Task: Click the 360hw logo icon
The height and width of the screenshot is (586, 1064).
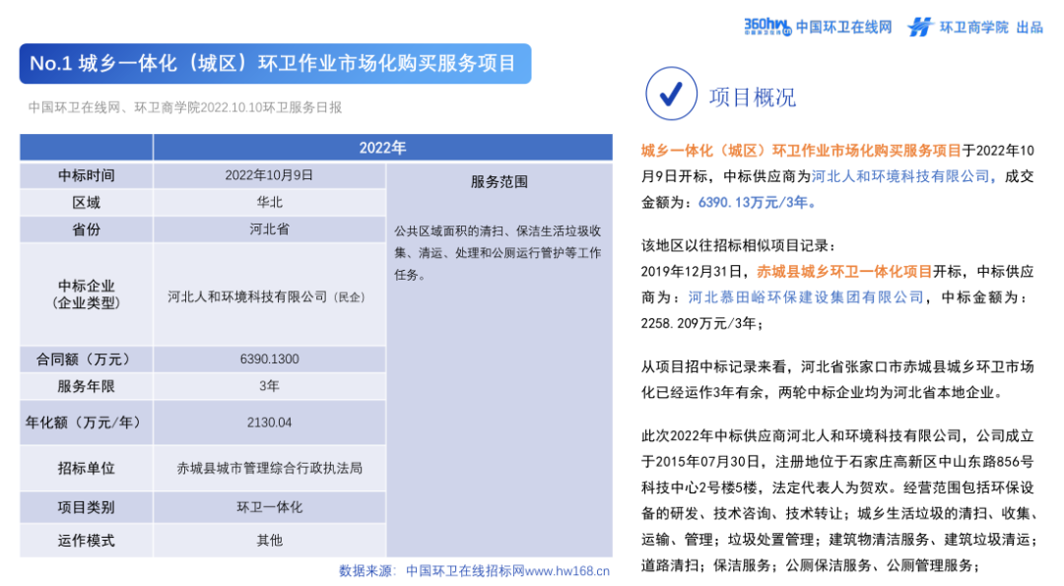Action: click(767, 27)
